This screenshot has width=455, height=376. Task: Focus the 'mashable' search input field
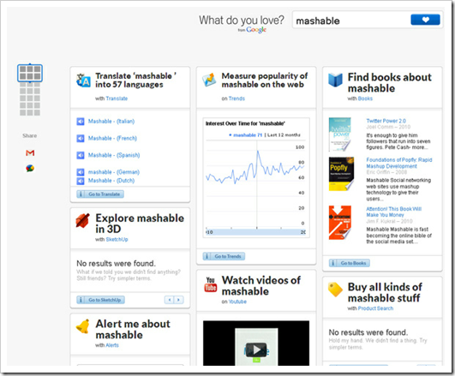tap(351, 21)
